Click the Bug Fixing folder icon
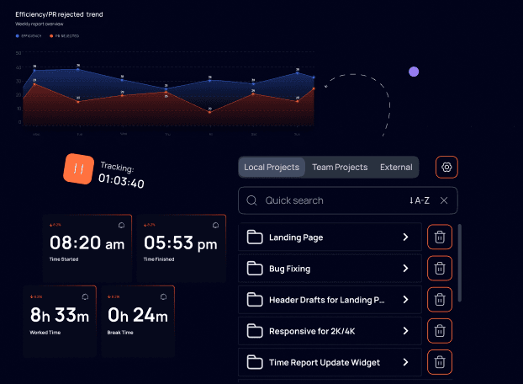The height and width of the screenshot is (384, 523). coord(255,269)
